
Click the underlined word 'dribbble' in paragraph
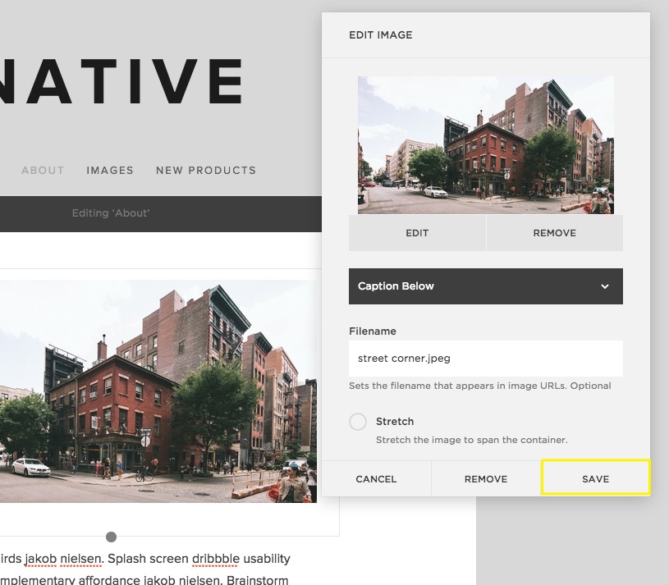215,559
